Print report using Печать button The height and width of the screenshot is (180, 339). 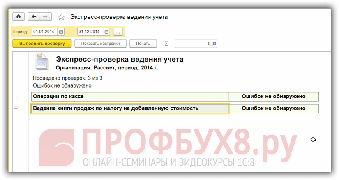(x=143, y=44)
